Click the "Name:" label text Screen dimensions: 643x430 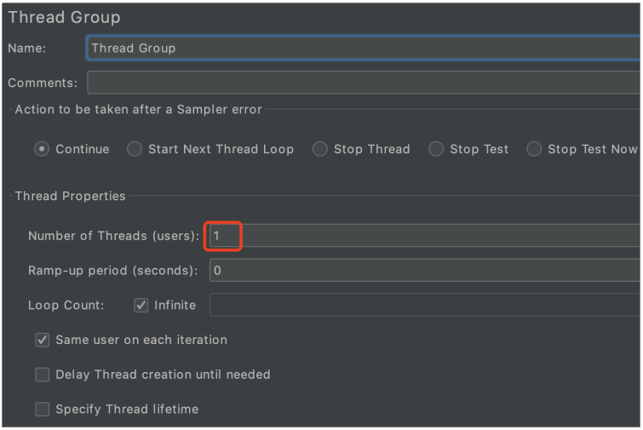27,49
